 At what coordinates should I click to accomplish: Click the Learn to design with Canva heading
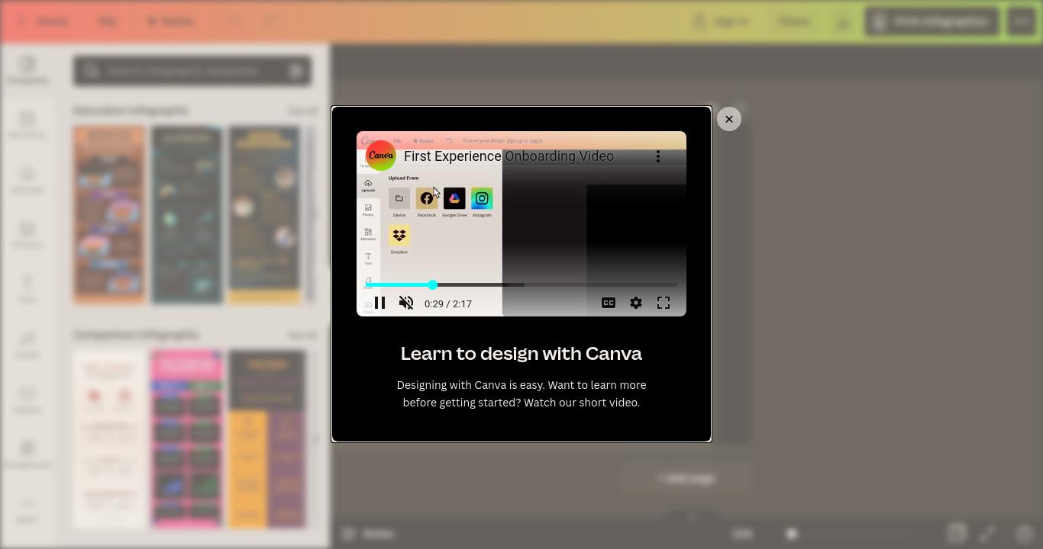point(521,353)
